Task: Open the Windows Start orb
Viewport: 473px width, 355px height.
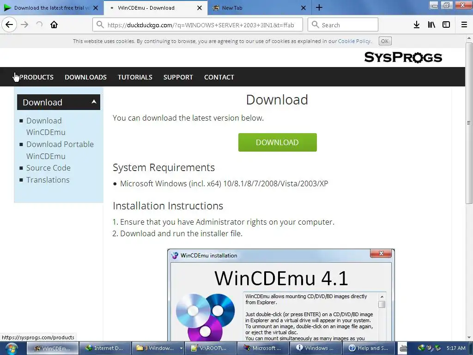Action: [11, 349]
